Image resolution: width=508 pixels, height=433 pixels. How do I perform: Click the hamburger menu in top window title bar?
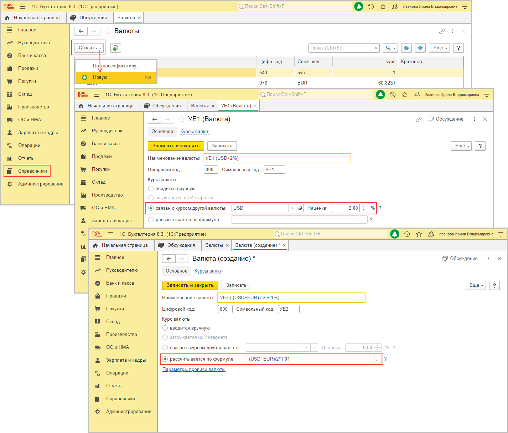coord(22,6)
